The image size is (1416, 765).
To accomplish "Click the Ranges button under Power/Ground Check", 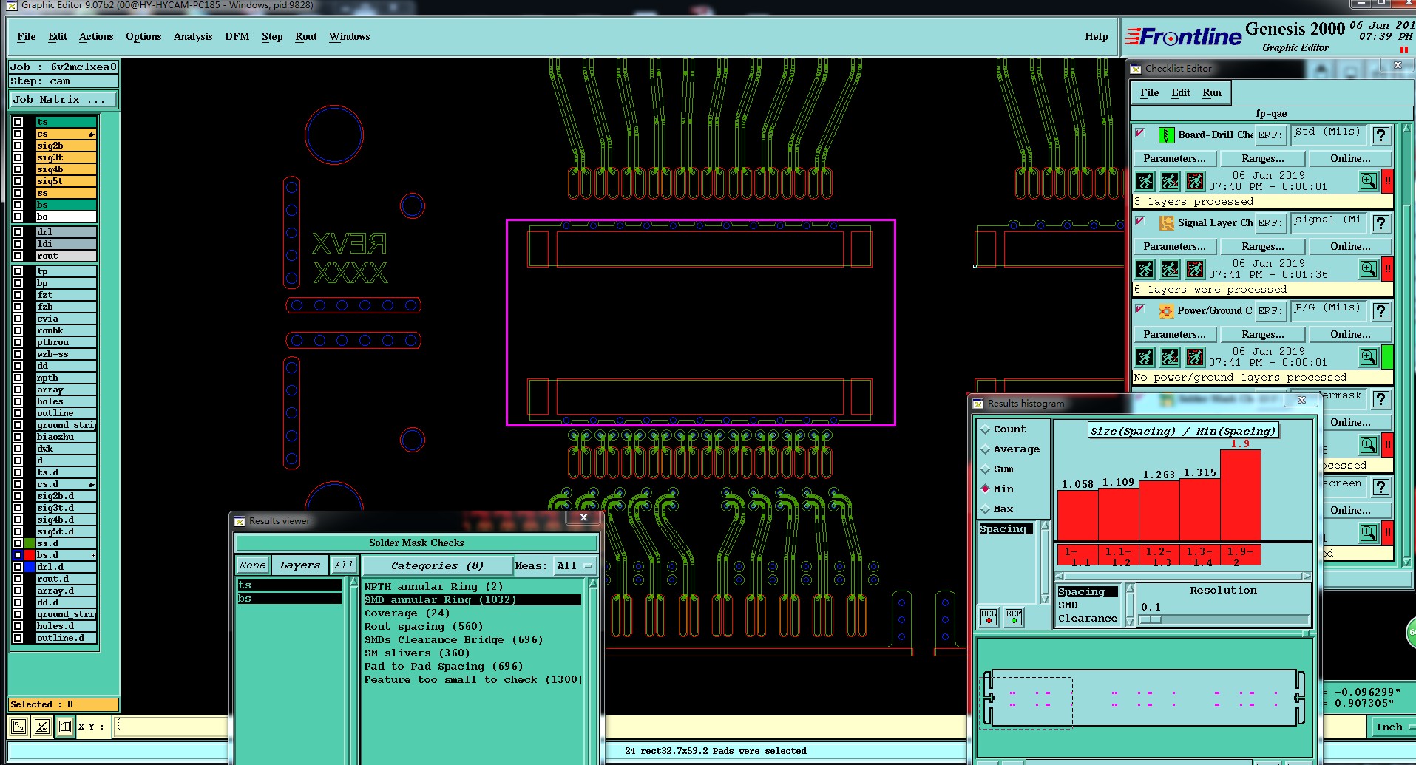I will (x=1262, y=335).
